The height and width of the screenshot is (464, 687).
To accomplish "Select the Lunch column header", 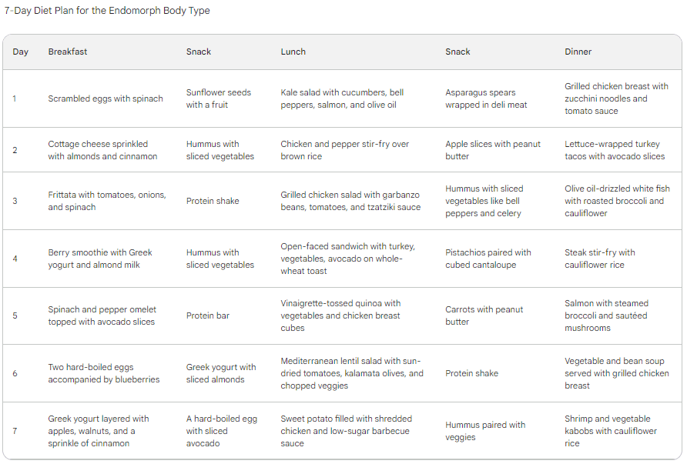I will click(293, 52).
